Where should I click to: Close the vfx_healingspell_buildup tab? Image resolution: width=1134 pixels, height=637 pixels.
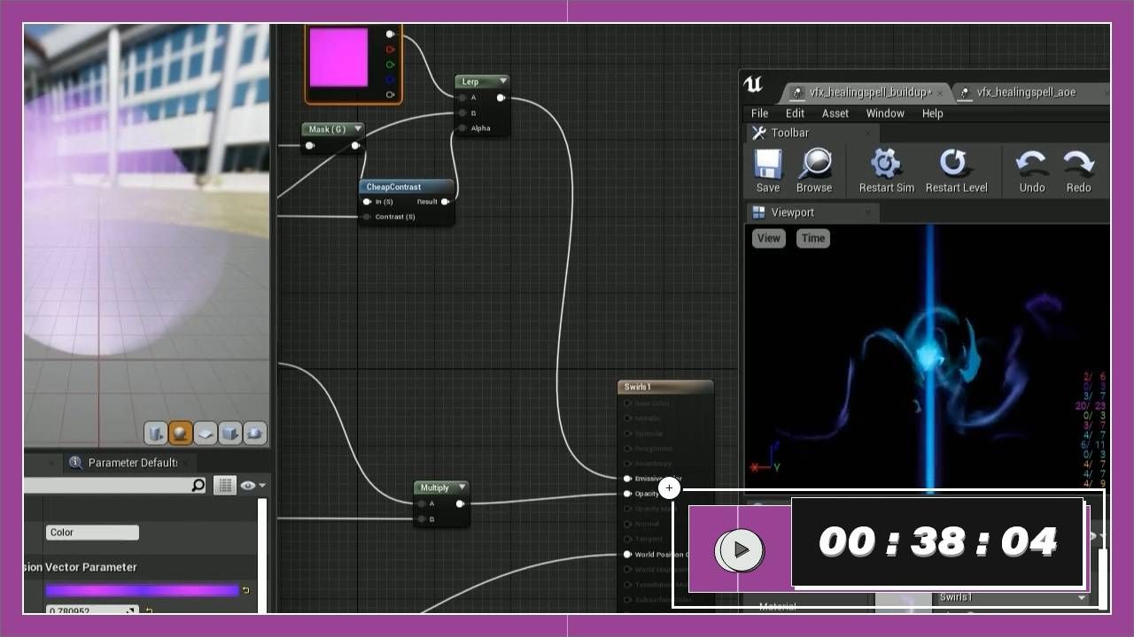coord(940,92)
